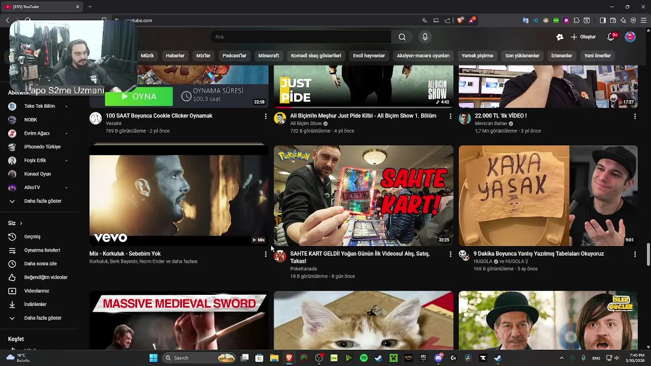Open options menu for 22.000 TL video
The height and width of the screenshot is (366, 651).
click(635, 116)
